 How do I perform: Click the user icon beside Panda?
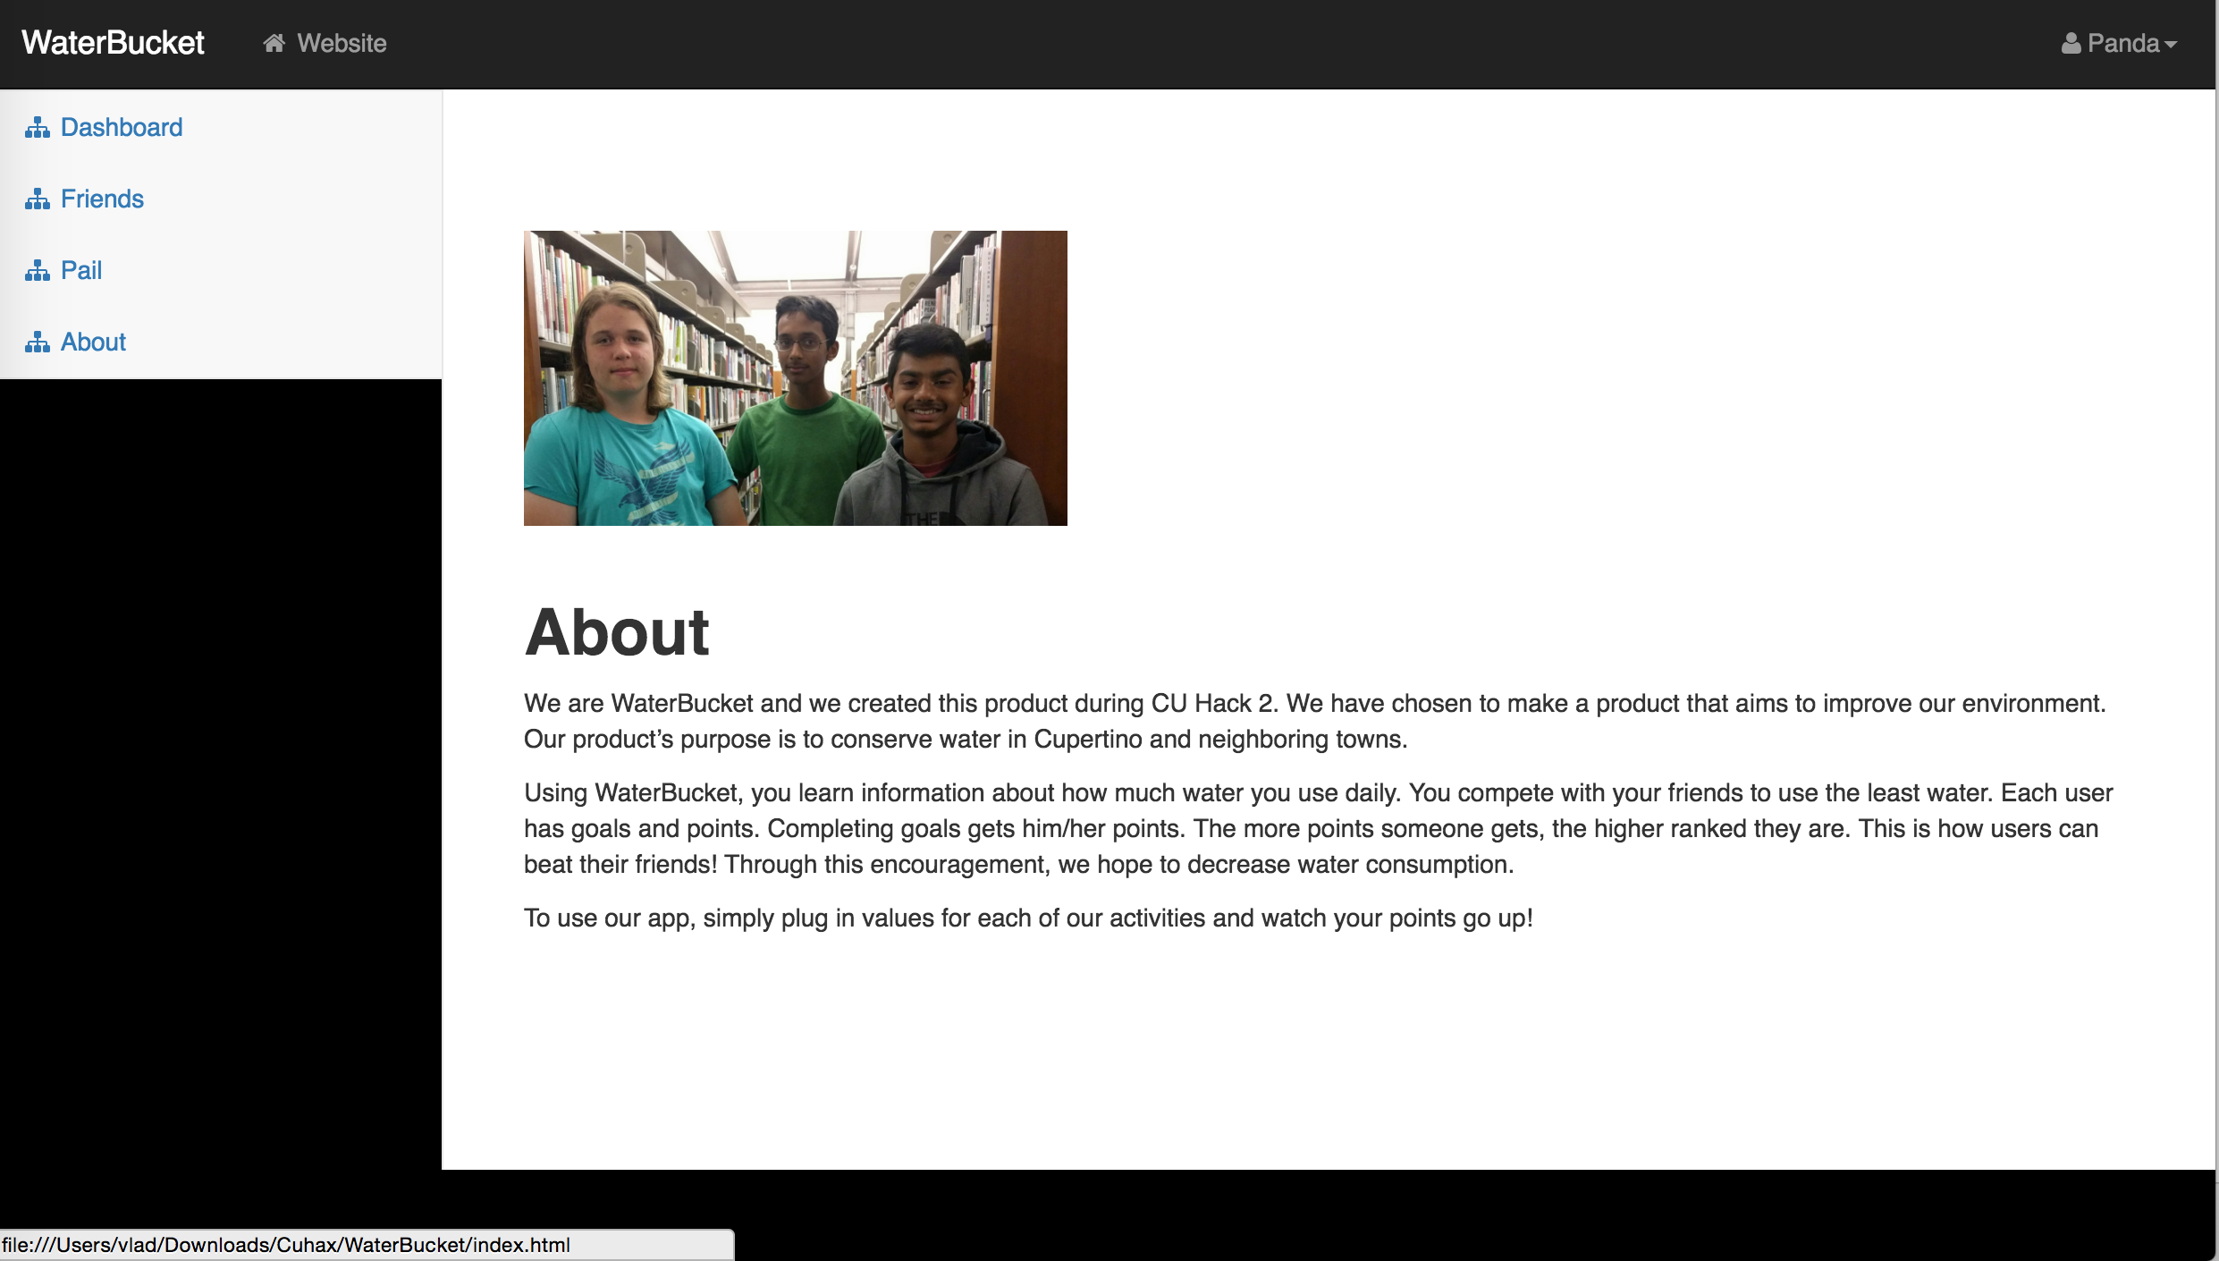pyautogui.click(x=2071, y=43)
